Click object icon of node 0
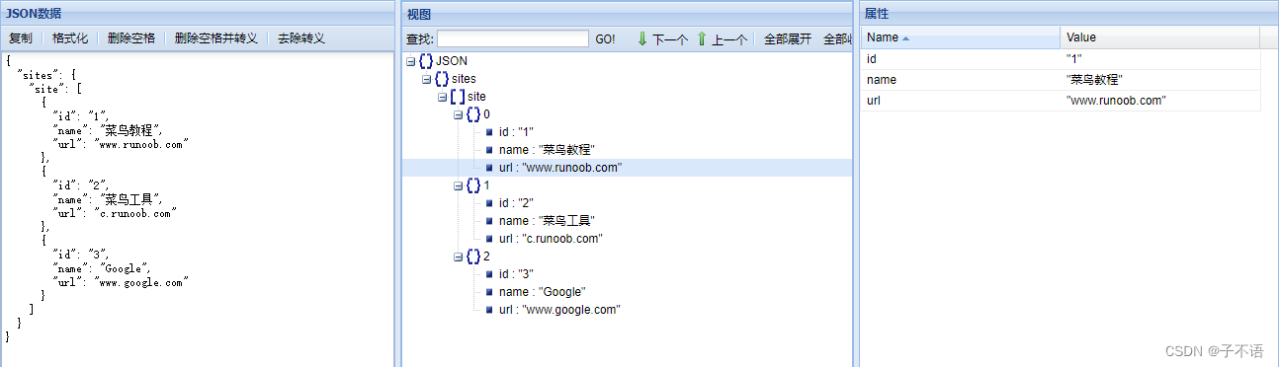The width and height of the screenshot is (1279, 367). pos(473,114)
